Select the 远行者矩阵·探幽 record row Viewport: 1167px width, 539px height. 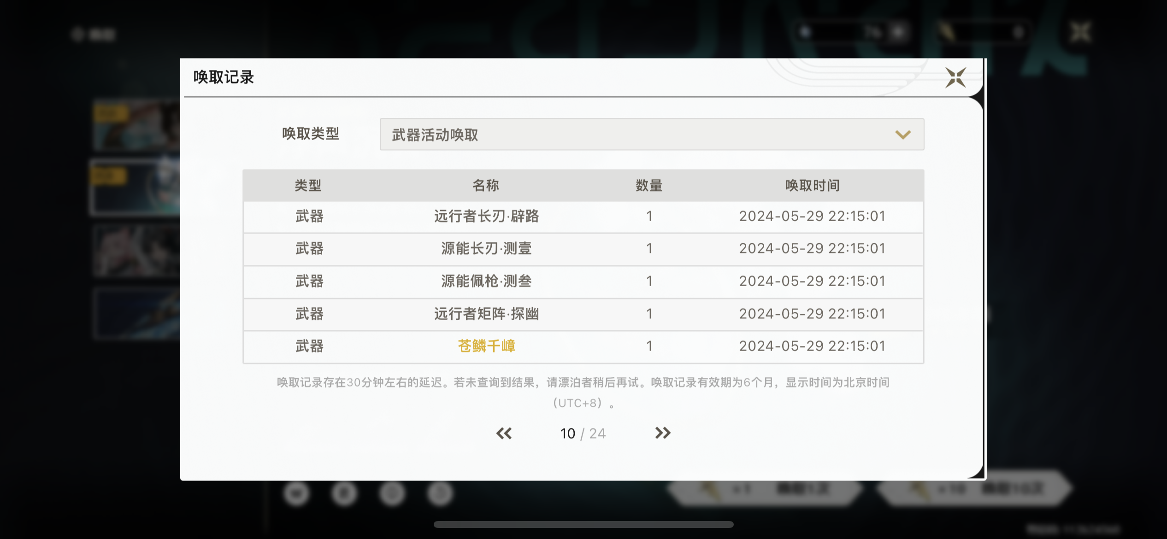point(486,314)
